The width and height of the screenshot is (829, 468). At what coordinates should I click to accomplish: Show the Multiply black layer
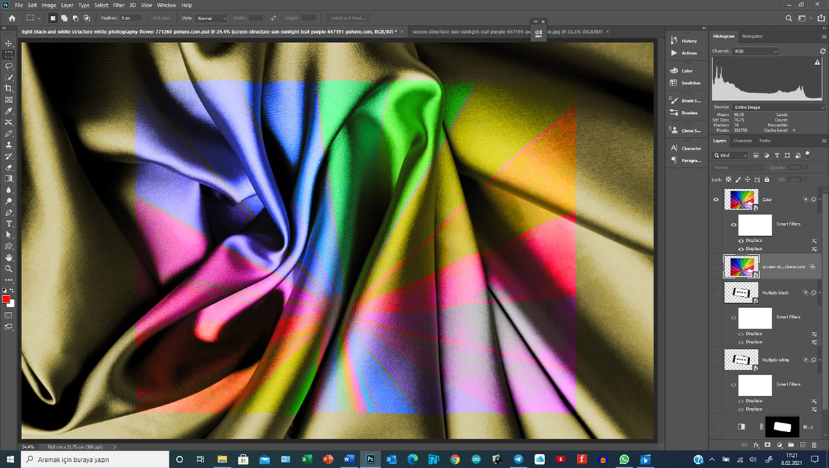(715, 293)
